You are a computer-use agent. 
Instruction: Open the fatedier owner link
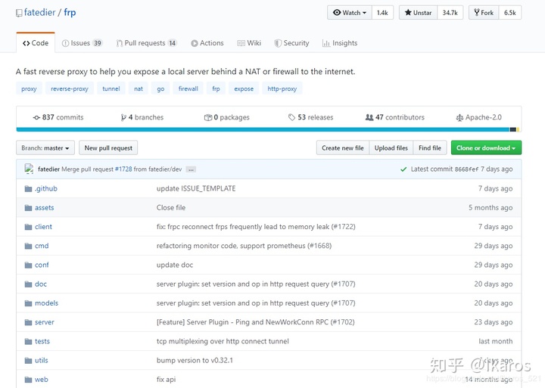39,13
